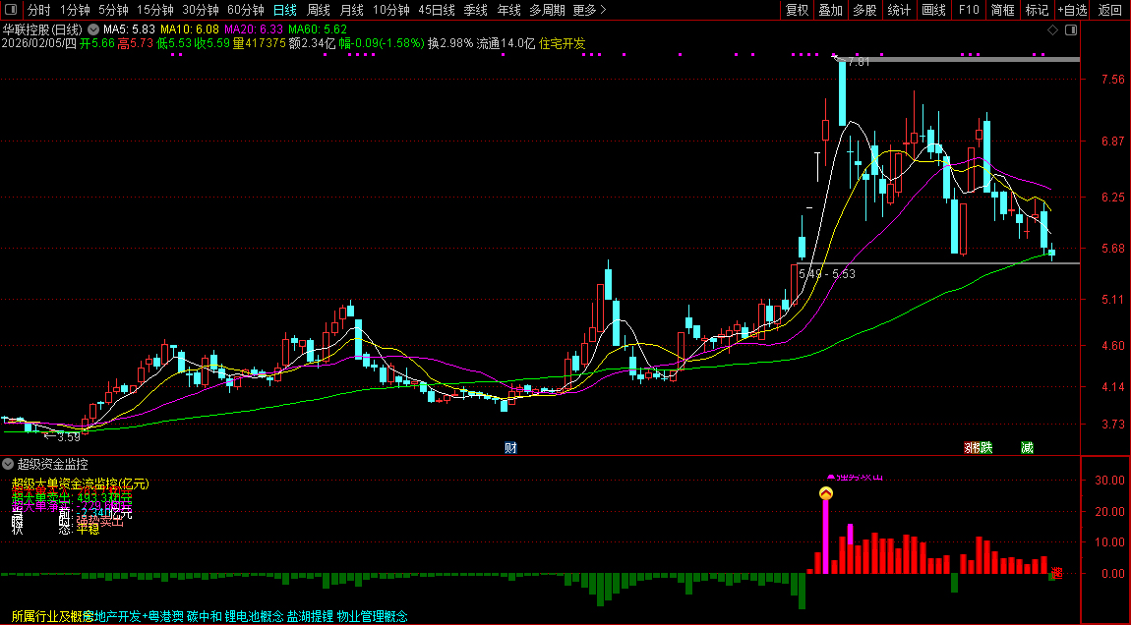Viewport: 1131px width, 625px height.
Task: Open the 华联控股(日线) indicator dropdown arrow
Action: [x=93, y=30]
